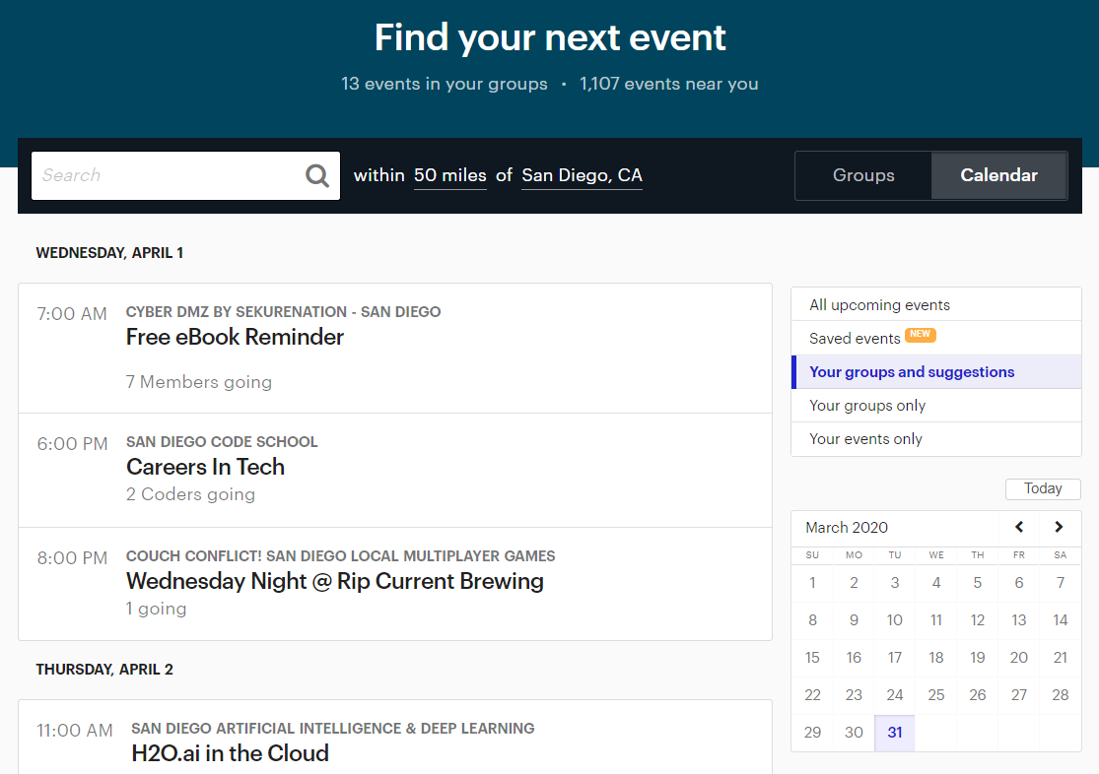Change the San Diego, CA location

582,175
